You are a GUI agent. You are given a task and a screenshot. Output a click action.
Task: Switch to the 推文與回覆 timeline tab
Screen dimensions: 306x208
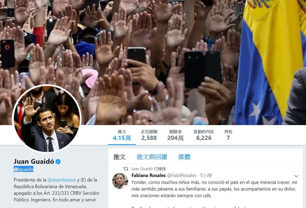[x=152, y=157]
